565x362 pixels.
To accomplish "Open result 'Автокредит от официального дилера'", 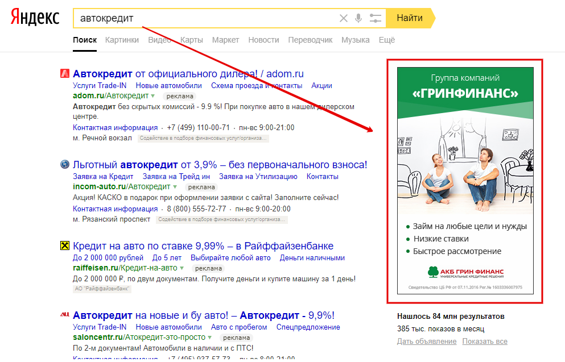I will pos(188,74).
